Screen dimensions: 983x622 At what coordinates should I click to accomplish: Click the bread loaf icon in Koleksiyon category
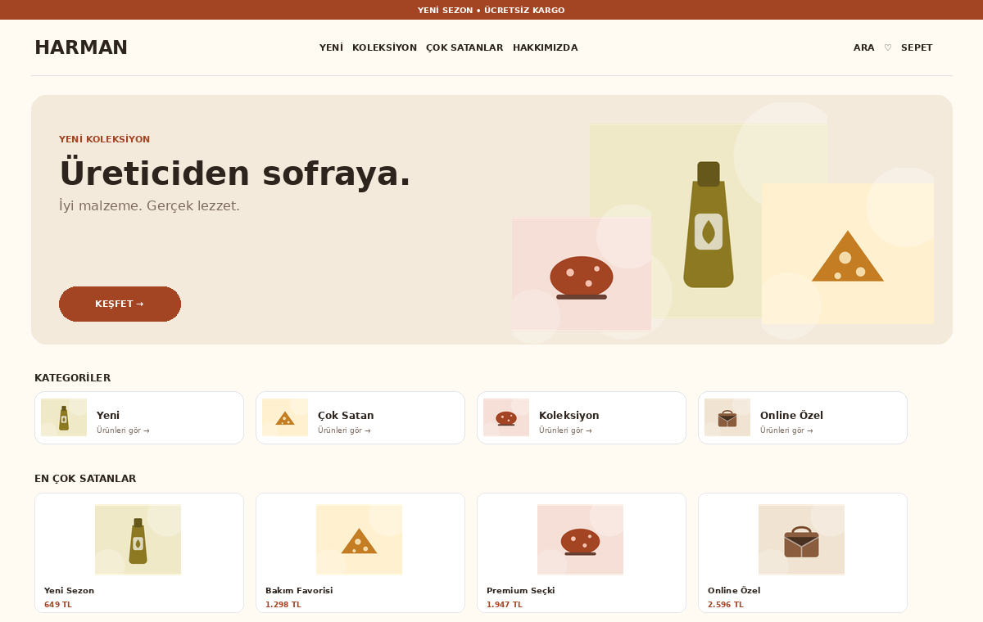coord(506,417)
